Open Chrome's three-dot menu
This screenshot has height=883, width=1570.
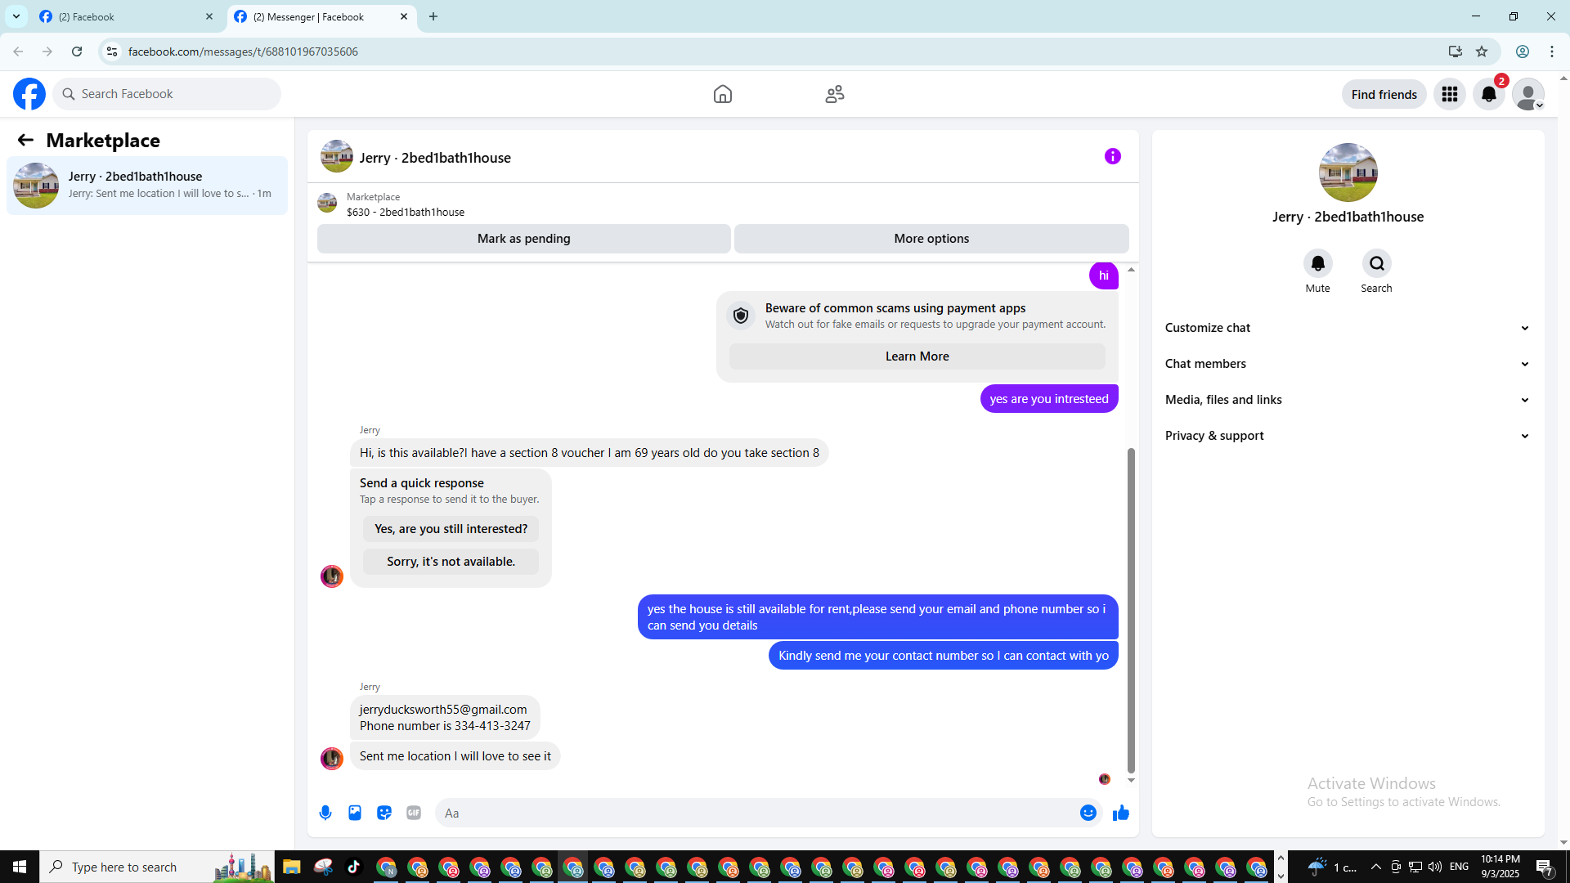(1552, 52)
